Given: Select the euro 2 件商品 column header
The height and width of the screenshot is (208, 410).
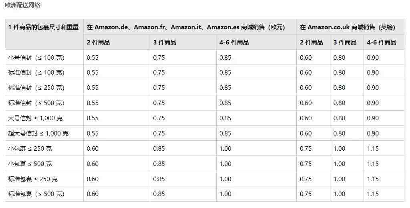Looking at the screenshot, I should 98,42.
